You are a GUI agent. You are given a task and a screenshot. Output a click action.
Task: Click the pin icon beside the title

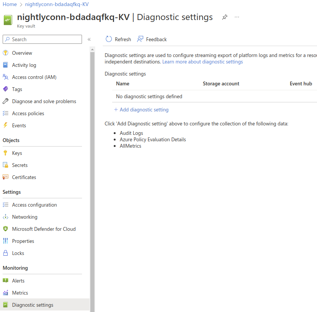click(225, 17)
